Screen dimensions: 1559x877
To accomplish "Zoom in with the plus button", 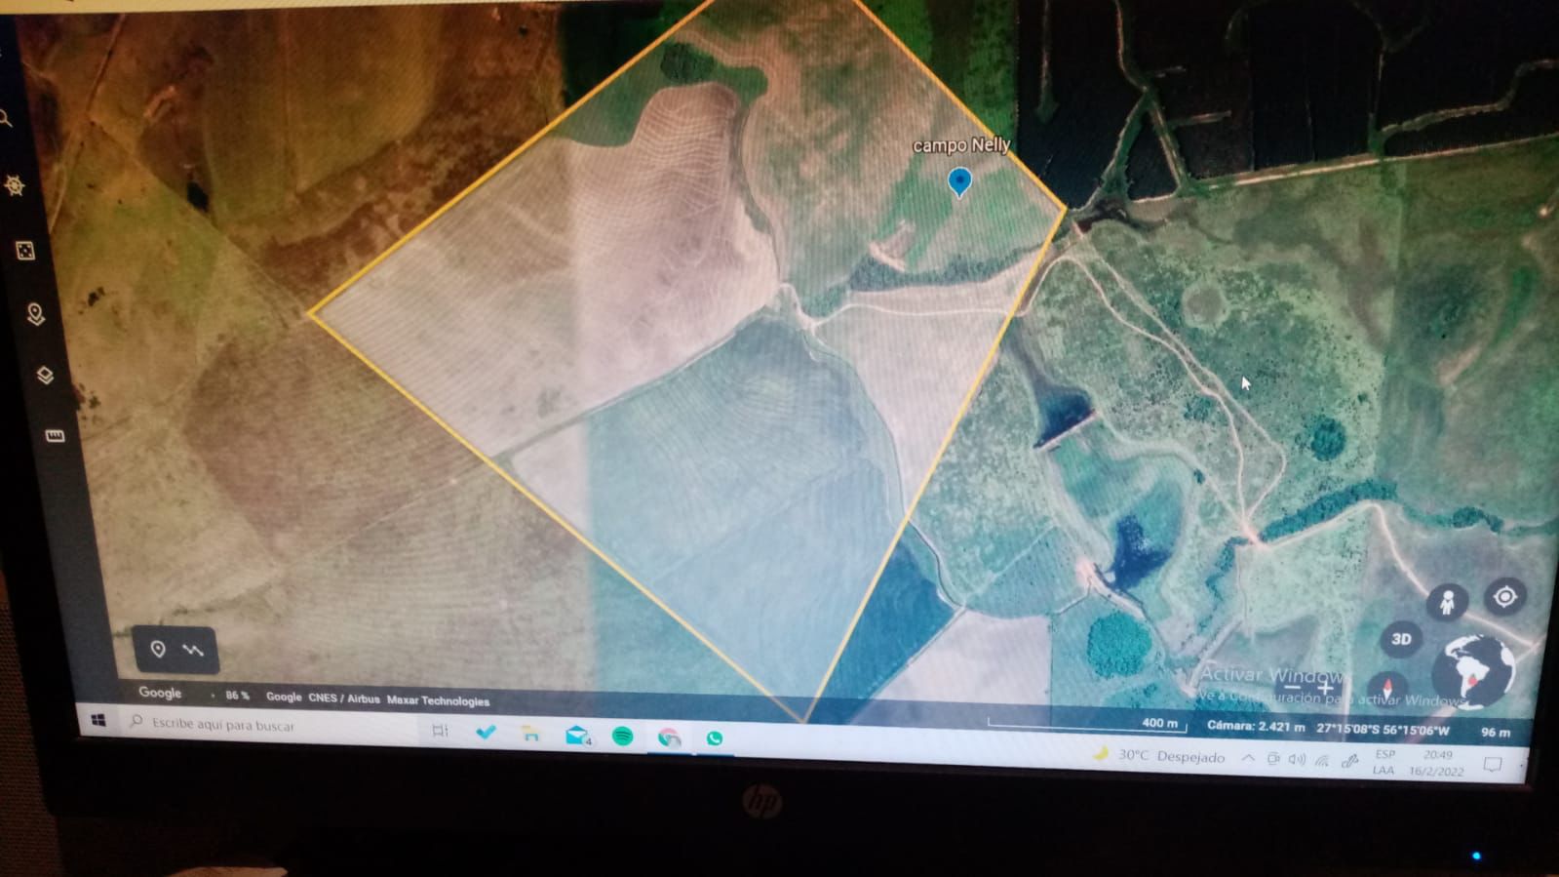I will [1325, 689].
